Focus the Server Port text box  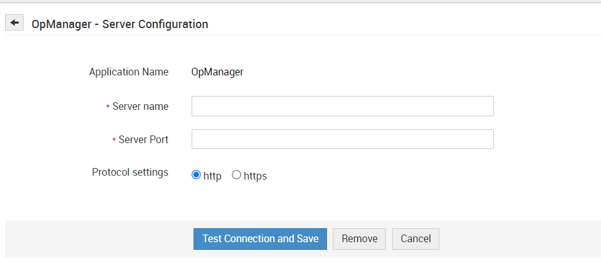pyautogui.click(x=342, y=139)
